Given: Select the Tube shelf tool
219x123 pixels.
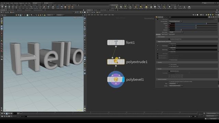Looking at the screenshot, I should (x=9, y=7).
